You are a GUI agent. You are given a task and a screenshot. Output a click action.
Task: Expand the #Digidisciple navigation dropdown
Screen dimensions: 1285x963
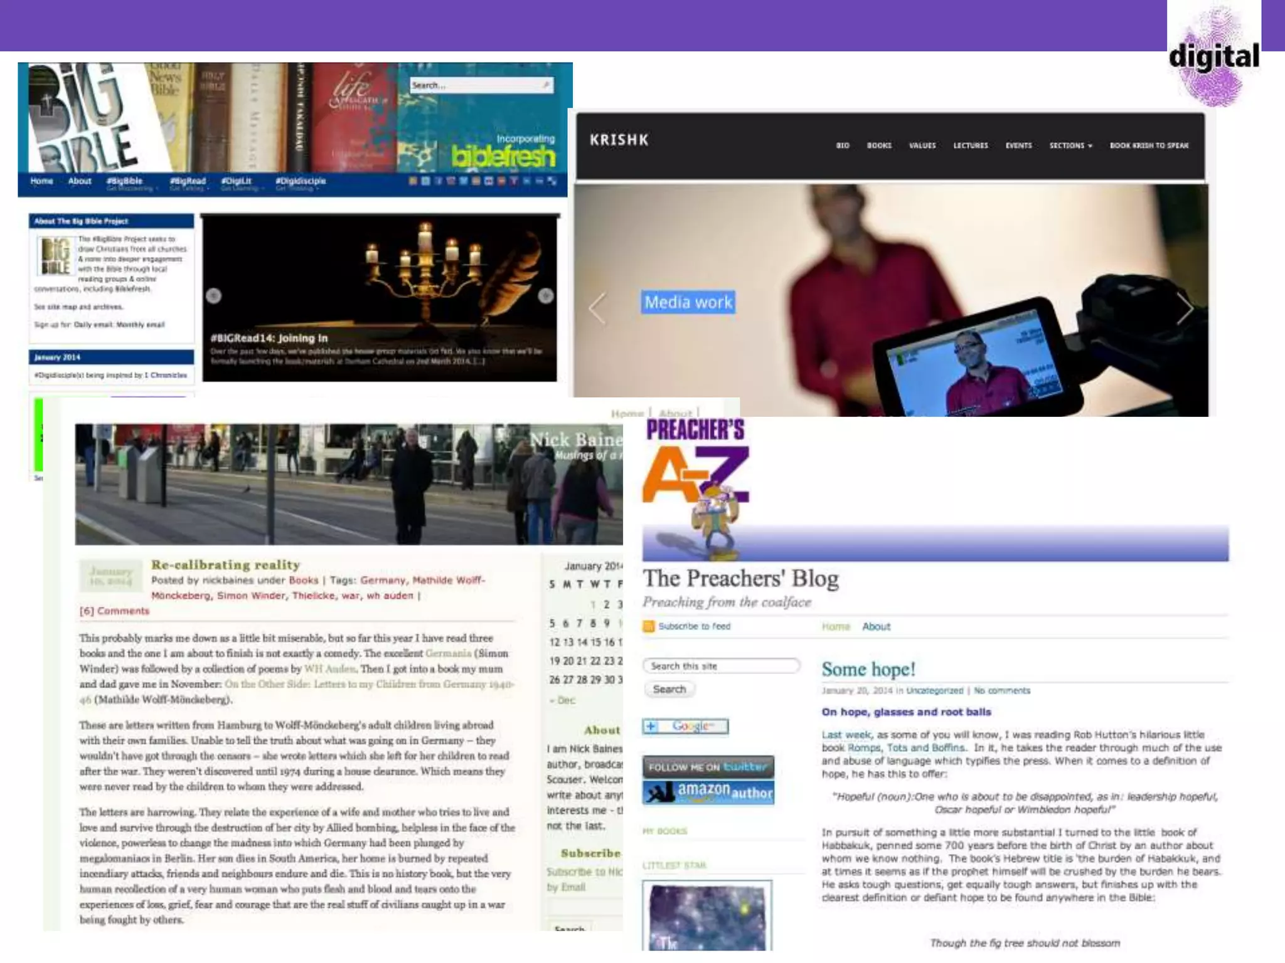coord(301,181)
